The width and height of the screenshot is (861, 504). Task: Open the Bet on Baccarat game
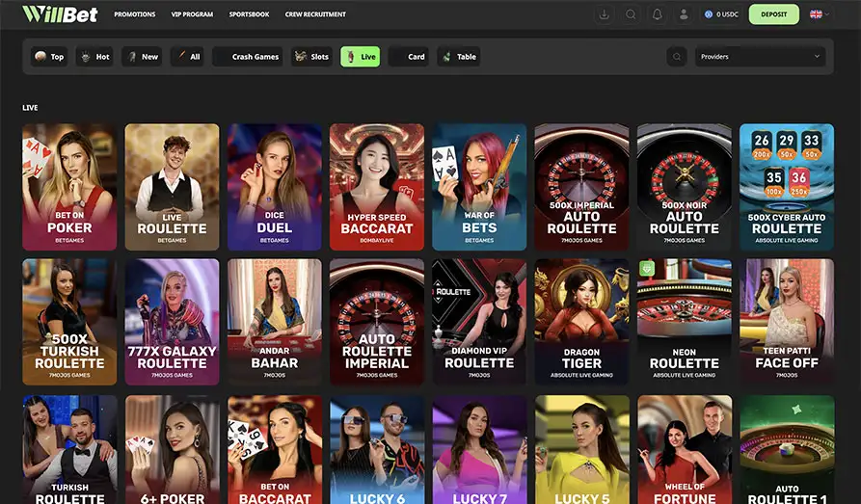pos(275,450)
